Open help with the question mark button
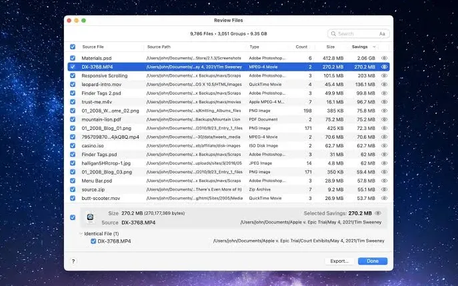Viewport: 458px width, 286px height. (x=73, y=261)
